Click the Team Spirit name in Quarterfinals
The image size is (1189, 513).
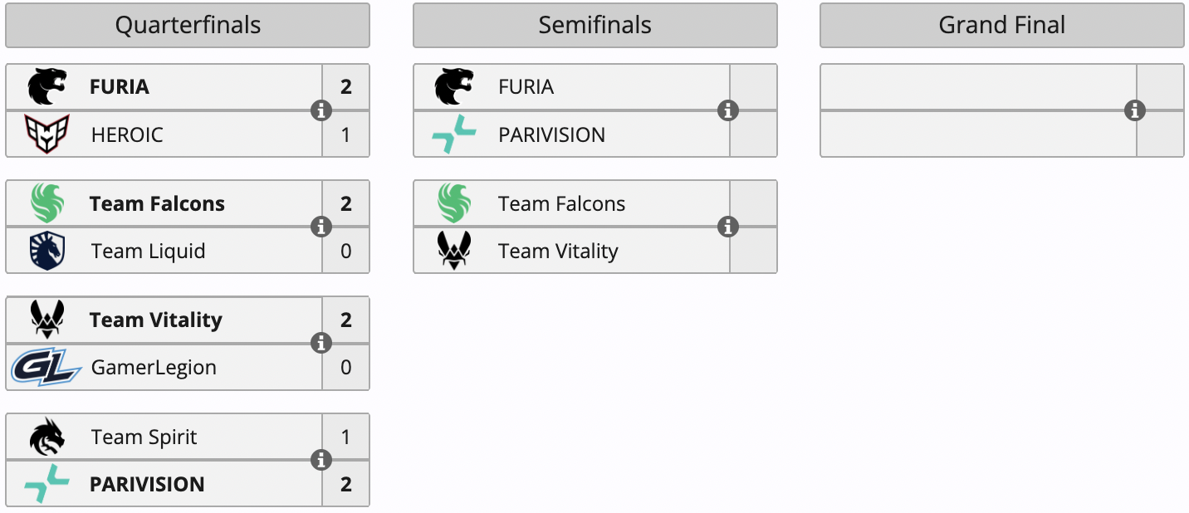(x=144, y=437)
